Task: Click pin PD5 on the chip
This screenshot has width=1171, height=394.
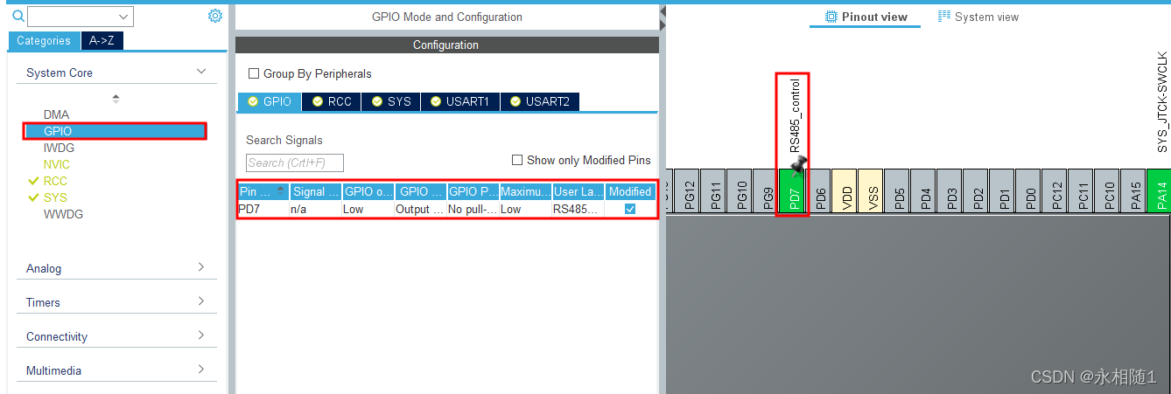Action: pos(899,191)
